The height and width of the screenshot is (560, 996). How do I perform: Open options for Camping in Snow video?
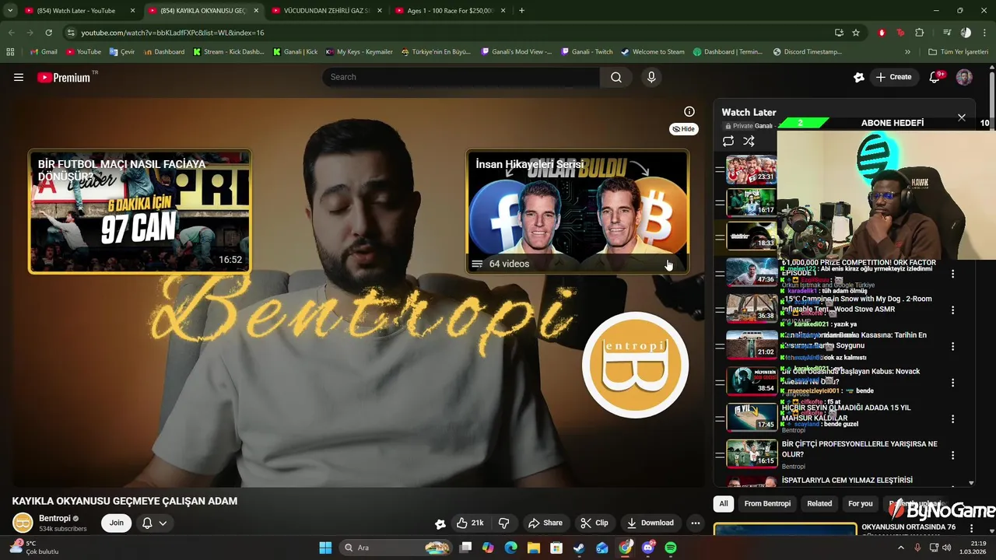[x=952, y=310]
